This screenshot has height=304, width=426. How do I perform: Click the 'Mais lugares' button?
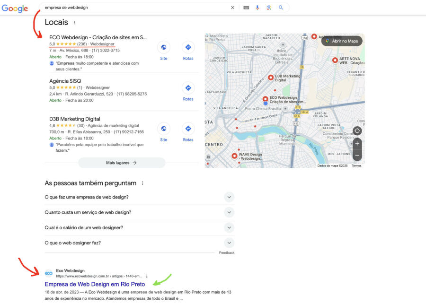pos(122,163)
